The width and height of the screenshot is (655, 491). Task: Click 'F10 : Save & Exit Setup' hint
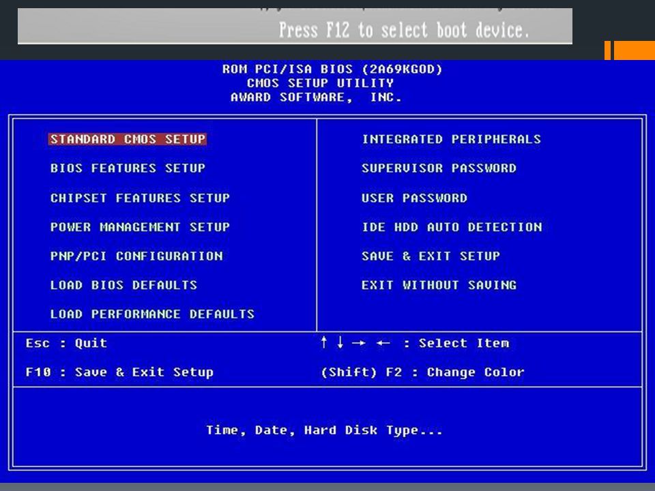click(119, 372)
